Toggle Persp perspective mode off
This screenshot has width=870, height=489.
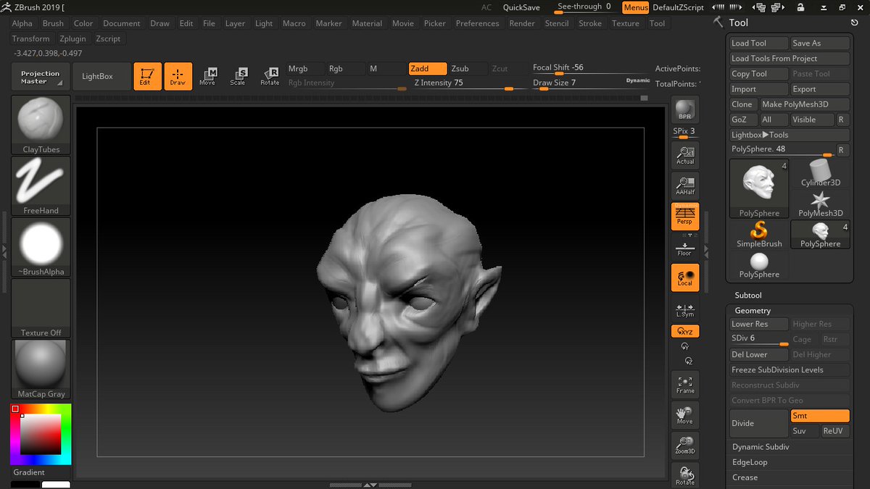[x=685, y=216]
